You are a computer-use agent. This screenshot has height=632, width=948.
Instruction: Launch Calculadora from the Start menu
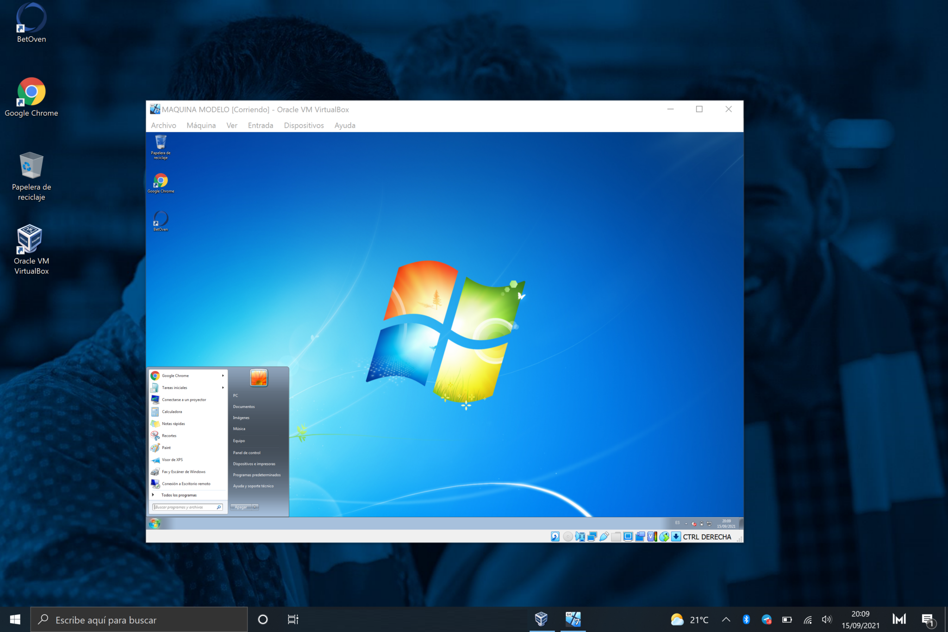point(187,412)
